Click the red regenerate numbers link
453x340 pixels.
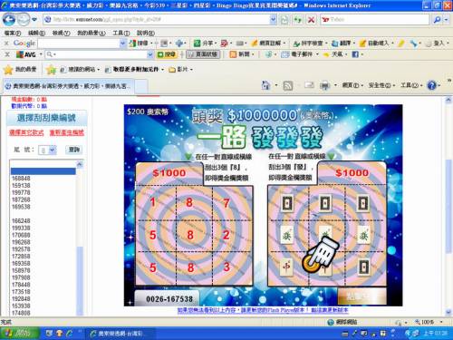pyautogui.click(x=67, y=132)
